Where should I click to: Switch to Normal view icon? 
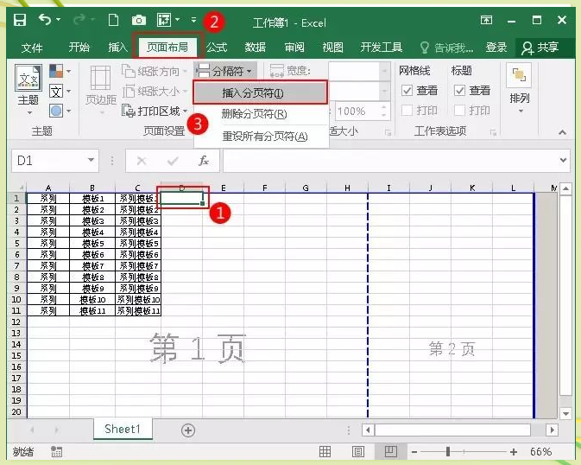[x=325, y=452]
